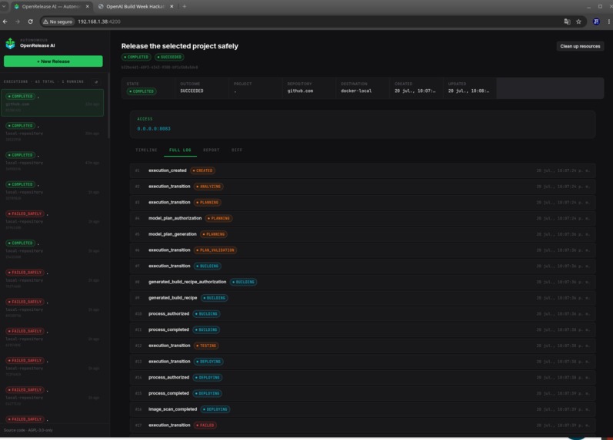Open the browser profile avatar

click(x=596, y=22)
